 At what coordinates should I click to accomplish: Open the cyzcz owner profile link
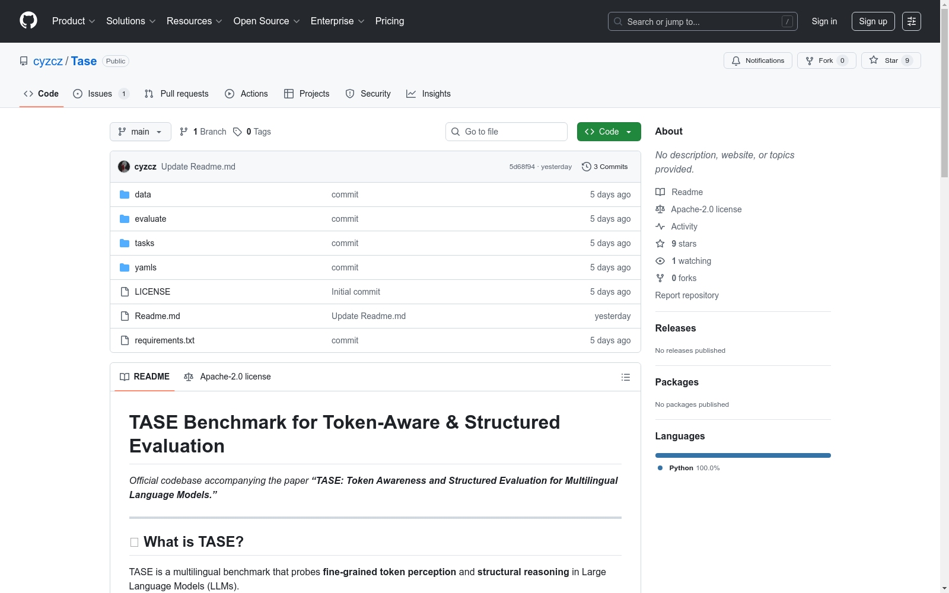[x=48, y=61]
